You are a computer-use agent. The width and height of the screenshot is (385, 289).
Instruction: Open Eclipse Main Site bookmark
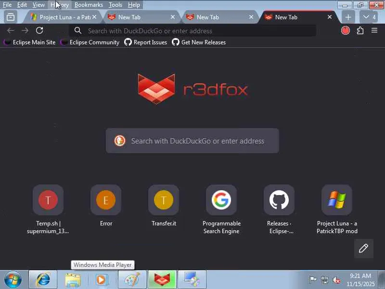[30, 42]
